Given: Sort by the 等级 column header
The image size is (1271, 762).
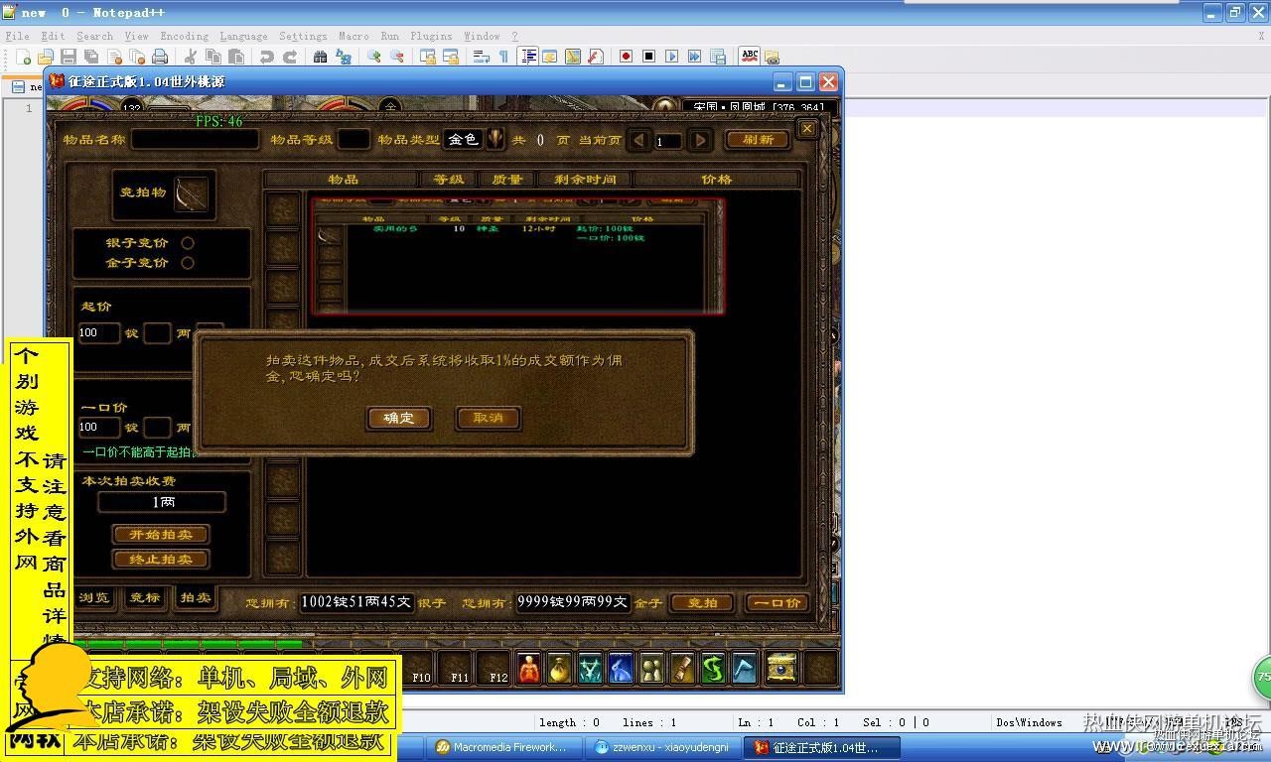Looking at the screenshot, I should (x=449, y=180).
